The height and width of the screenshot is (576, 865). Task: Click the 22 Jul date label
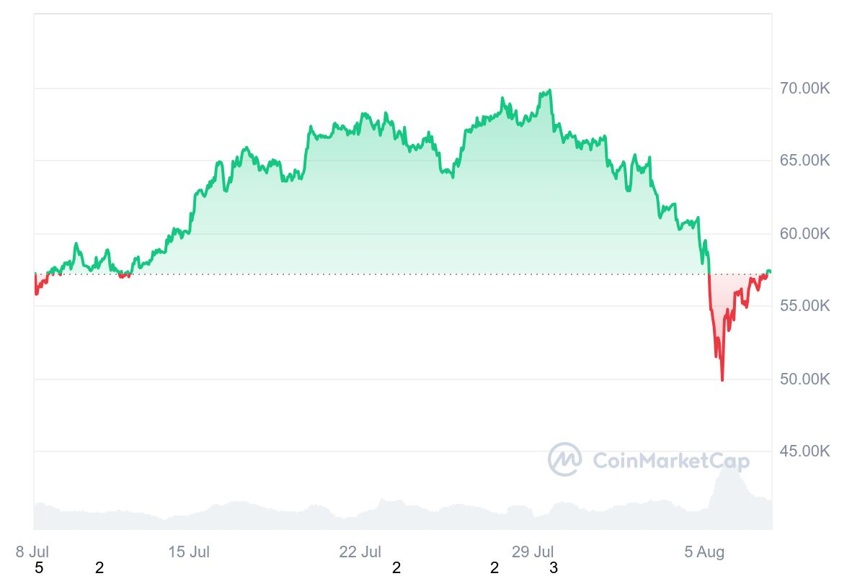coord(360,552)
